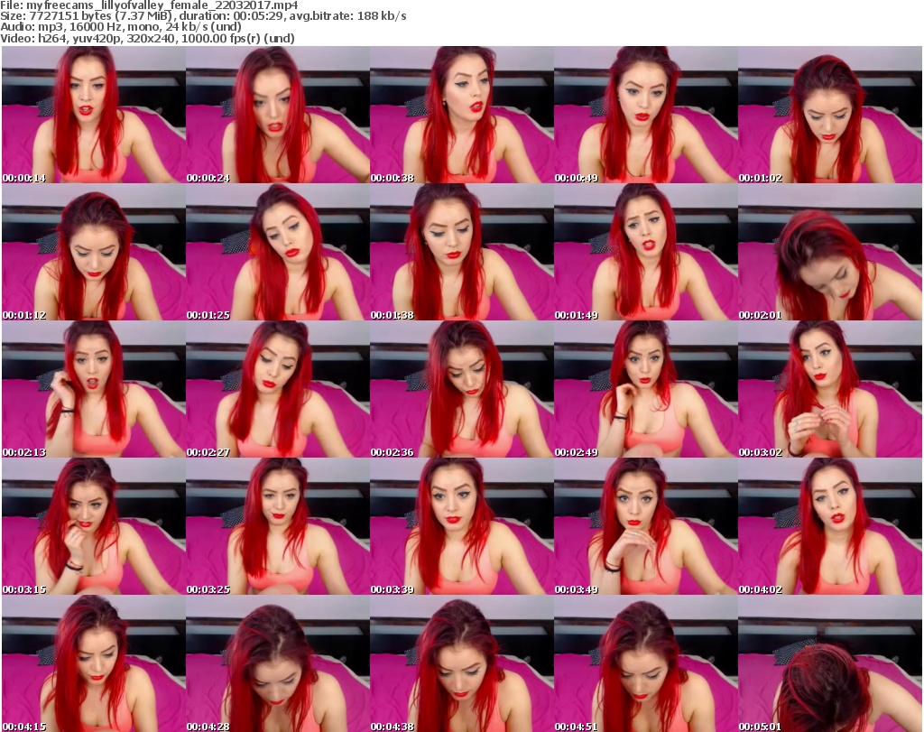Click the 00:04:15 frame thumbnail
The width and height of the screenshot is (924, 732).
coord(94,663)
